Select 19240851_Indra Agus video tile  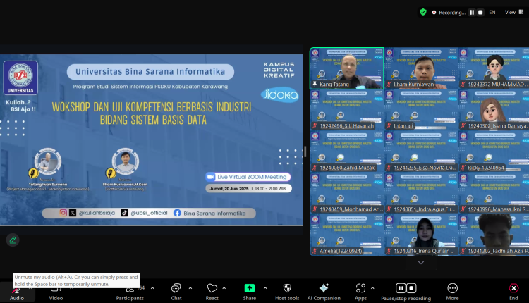[x=421, y=193]
